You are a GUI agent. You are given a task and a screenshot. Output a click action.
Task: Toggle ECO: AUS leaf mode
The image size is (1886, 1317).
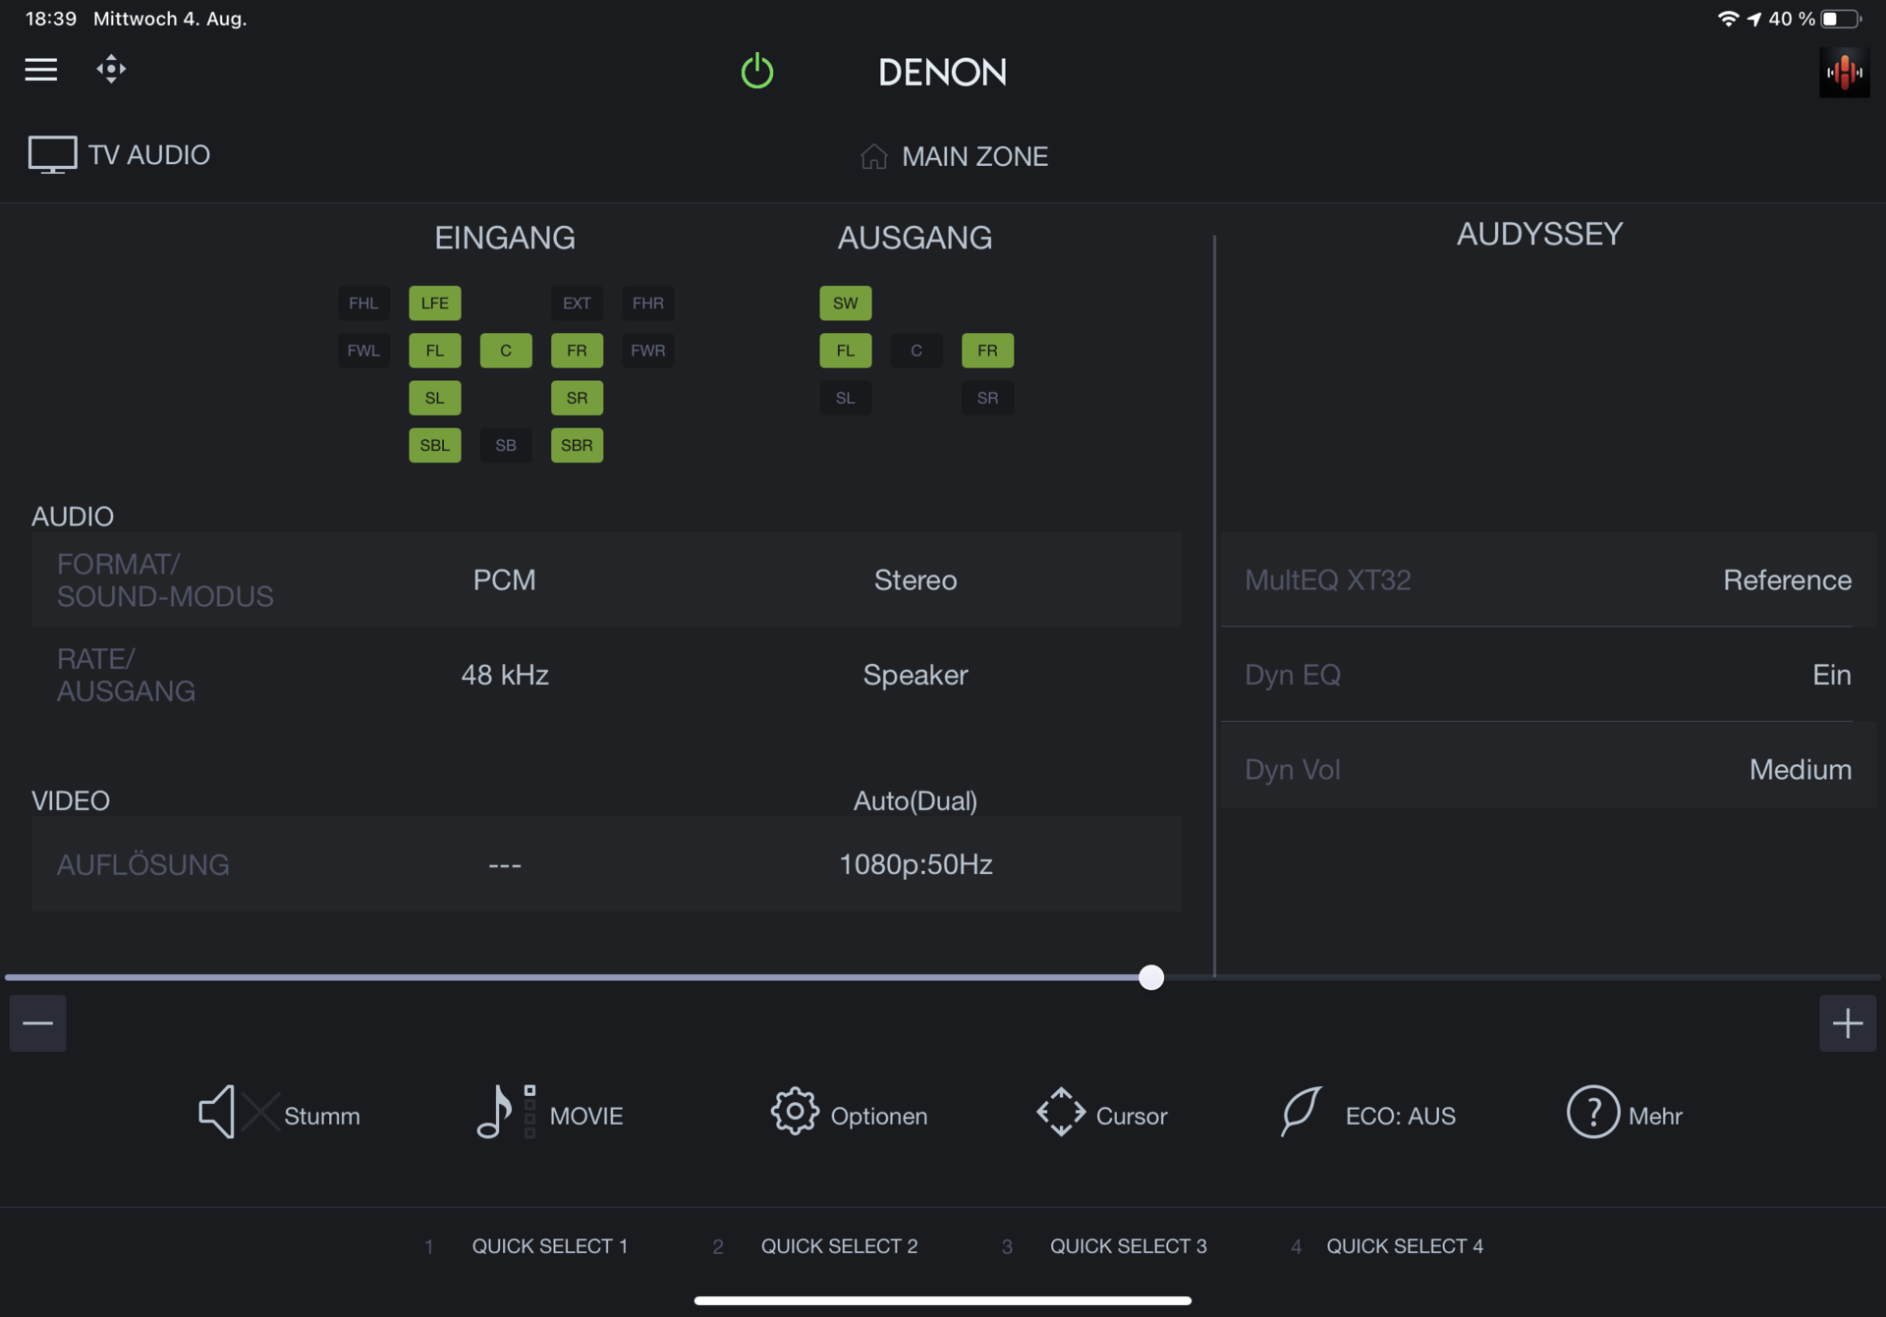pos(1367,1114)
